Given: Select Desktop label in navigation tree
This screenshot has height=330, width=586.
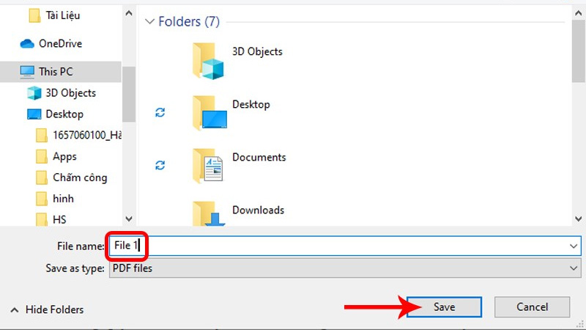Looking at the screenshot, I should (64, 114).
